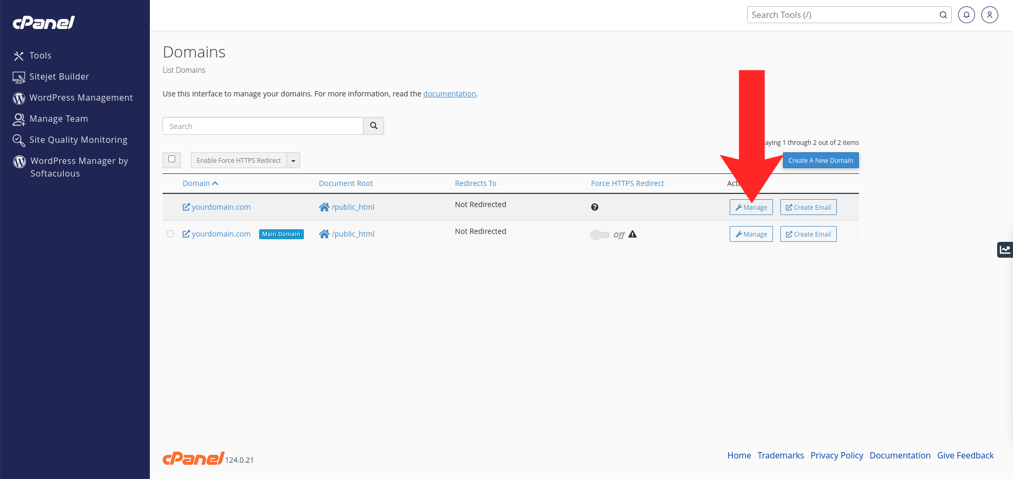
Task: Click the WordPress Manager by Softaculous icon
Action: [x=20, y=161]
